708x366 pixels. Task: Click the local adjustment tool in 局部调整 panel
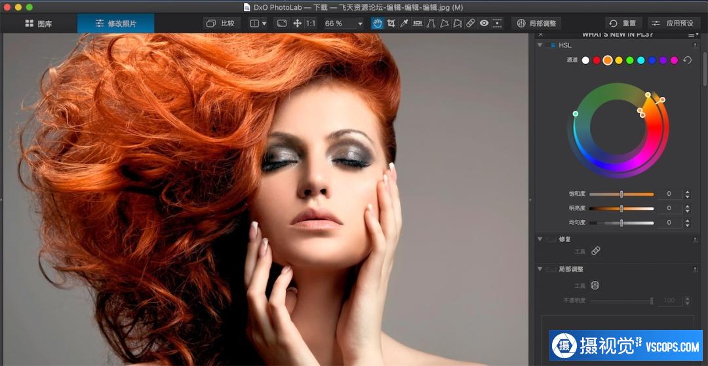[x=595, y=285]
